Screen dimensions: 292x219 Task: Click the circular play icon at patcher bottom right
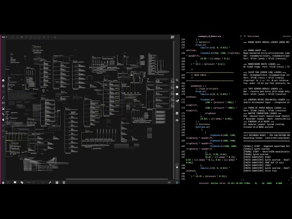[169, 182]
